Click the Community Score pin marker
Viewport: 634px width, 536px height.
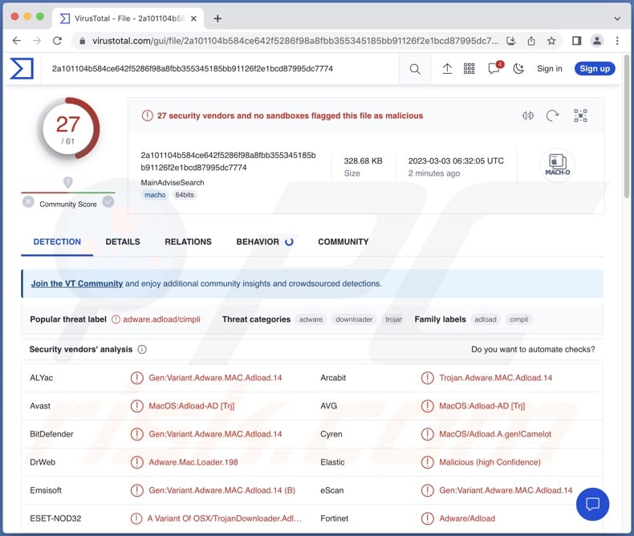coord(68,183)
